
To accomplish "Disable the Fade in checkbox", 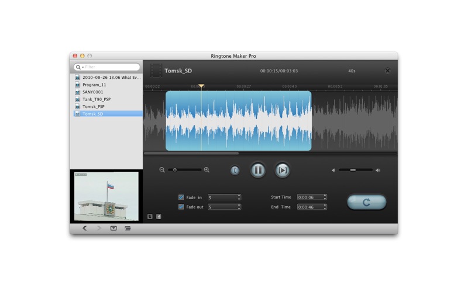I will pyautogui.click(x=181, y=197).
